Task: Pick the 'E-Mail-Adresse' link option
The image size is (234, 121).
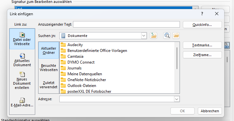Action: click(x=22, y=102)
